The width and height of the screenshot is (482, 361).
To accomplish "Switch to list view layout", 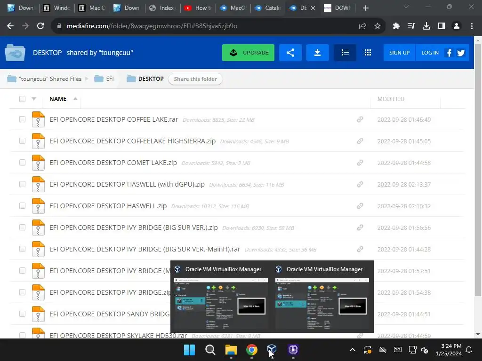I will [345, 53].
